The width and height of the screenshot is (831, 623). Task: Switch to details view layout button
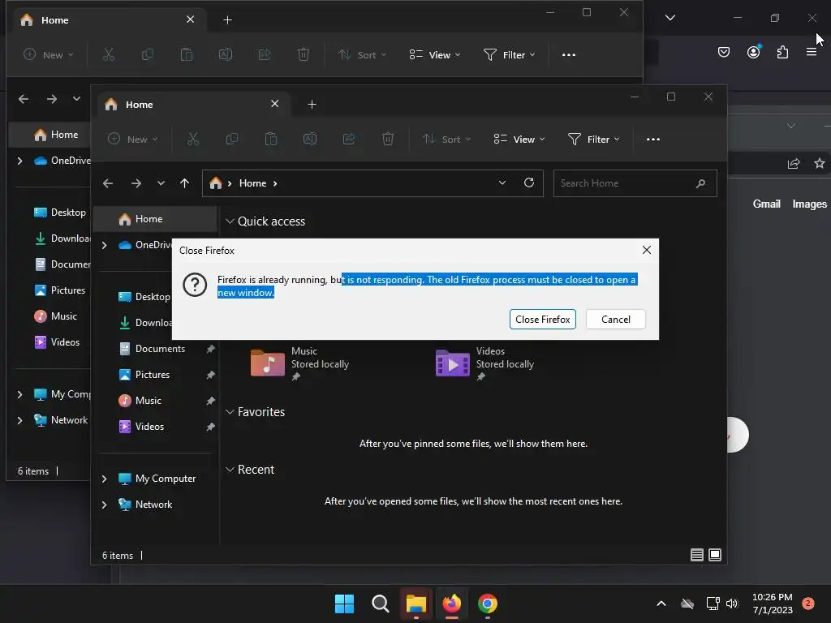(x=697, y=555)
